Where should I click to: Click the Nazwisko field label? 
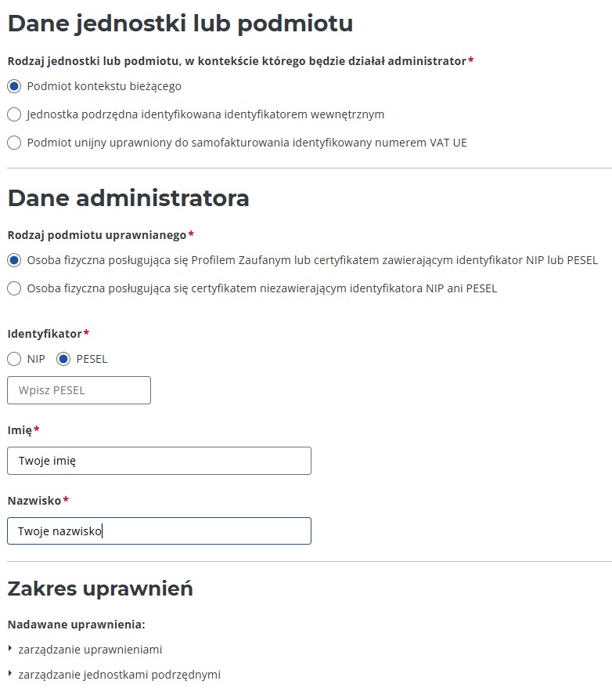tap(34, 500)
